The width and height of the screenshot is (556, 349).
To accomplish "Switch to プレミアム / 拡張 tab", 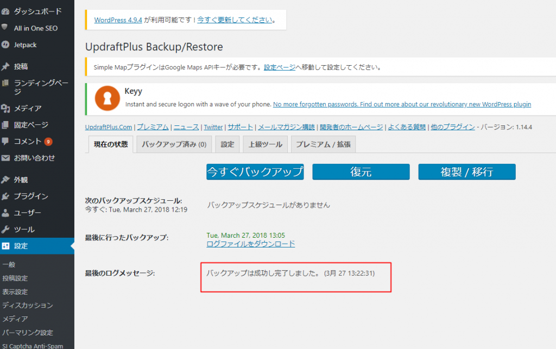I will (x=324, y=144).
